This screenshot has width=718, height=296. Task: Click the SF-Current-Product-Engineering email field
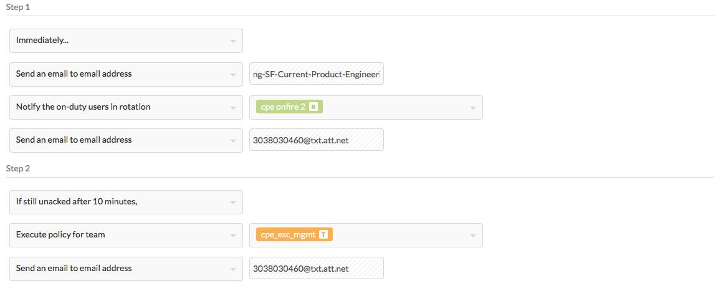click(x=317, y=74)
